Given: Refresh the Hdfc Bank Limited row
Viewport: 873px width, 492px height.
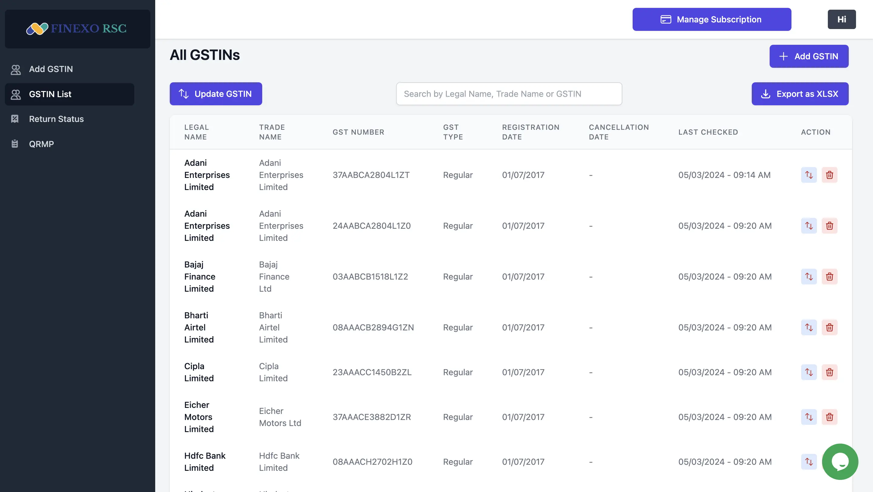Looking at the screenshot, I should (809, 461).
